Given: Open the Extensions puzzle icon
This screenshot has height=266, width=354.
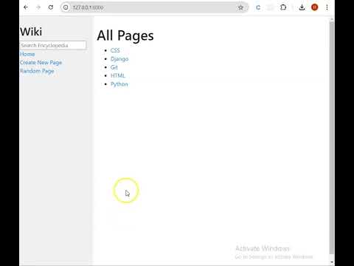Looking at the screenshot, I should tap(283, 7).
